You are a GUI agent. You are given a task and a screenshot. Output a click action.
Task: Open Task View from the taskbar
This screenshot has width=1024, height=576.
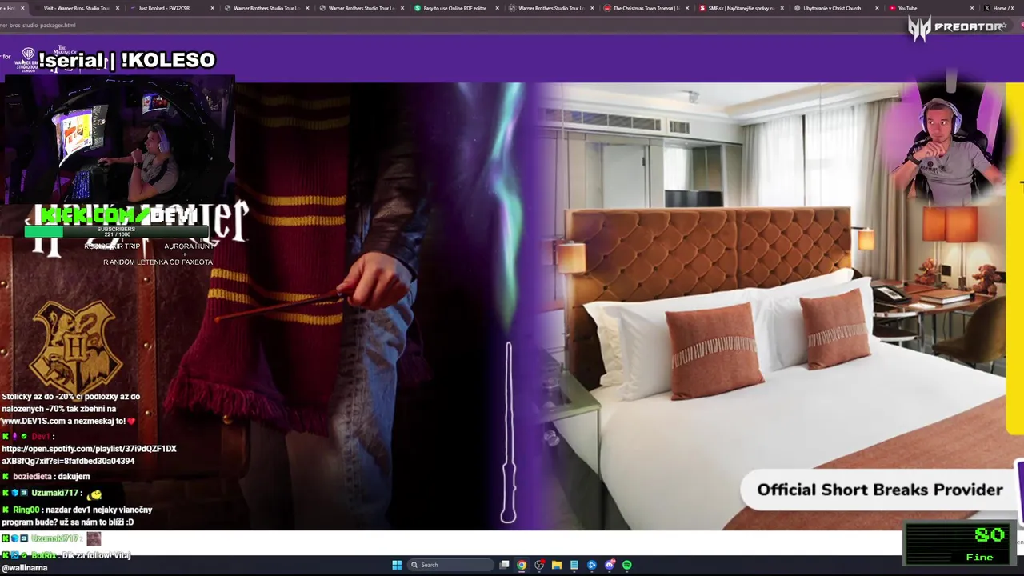point(504,565)
